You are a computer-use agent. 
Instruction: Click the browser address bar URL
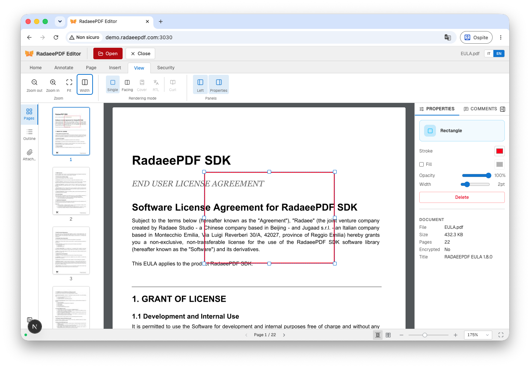coord(139,37)
